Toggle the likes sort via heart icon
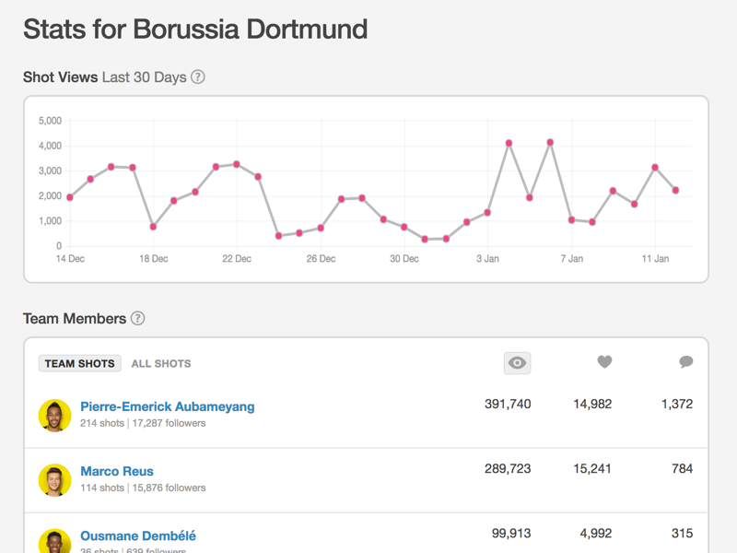The image size is (737, 553). [604, 362]
